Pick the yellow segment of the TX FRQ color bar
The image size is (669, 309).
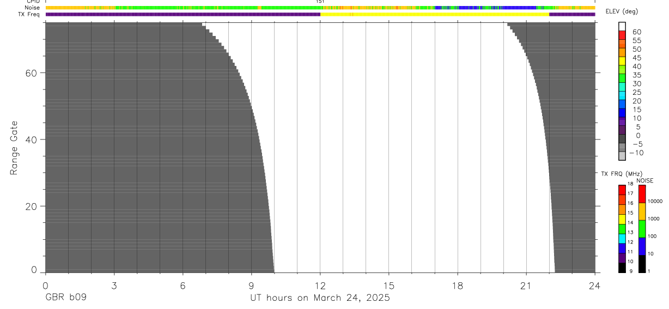pyautogui.click(x=622, y=219)
